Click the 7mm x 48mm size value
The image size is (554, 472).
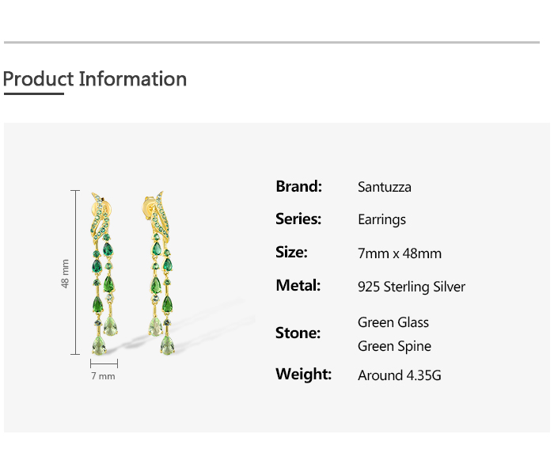pyautogui.click(x=400, y=253)
